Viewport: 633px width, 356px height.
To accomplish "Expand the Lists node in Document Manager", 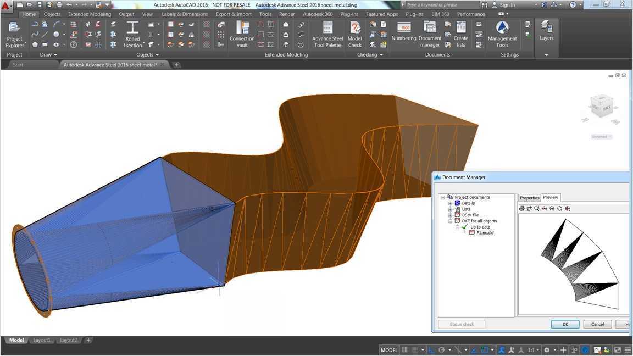I will tap(450, 209).
